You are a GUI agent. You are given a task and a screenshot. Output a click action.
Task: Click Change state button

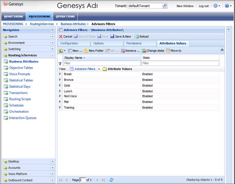153,51
